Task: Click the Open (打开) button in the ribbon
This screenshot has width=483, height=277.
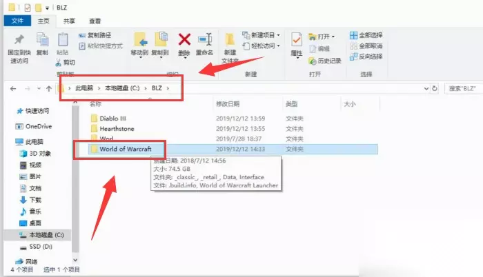Action: [322, 37]
